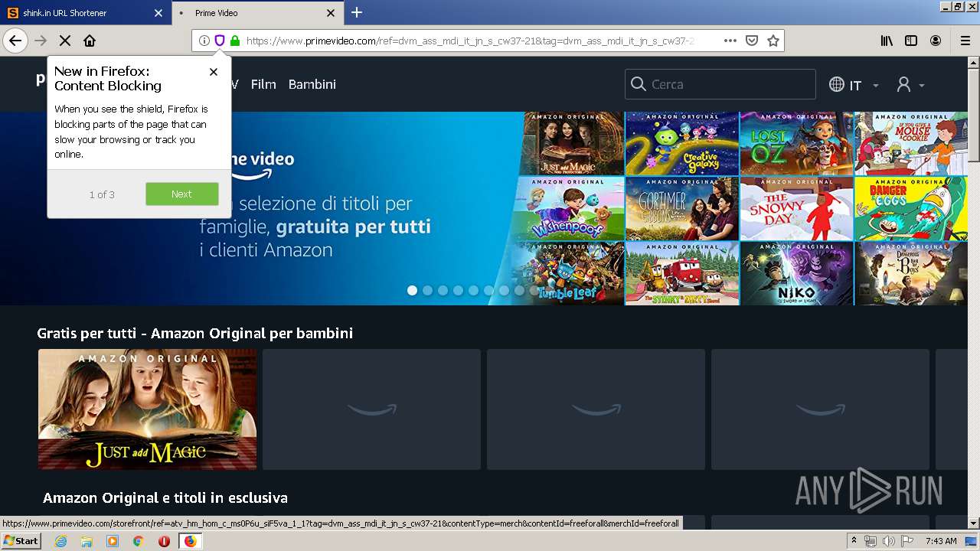Open Creative Galaxy banner poster
980x551 pixels.
[682, 144]
